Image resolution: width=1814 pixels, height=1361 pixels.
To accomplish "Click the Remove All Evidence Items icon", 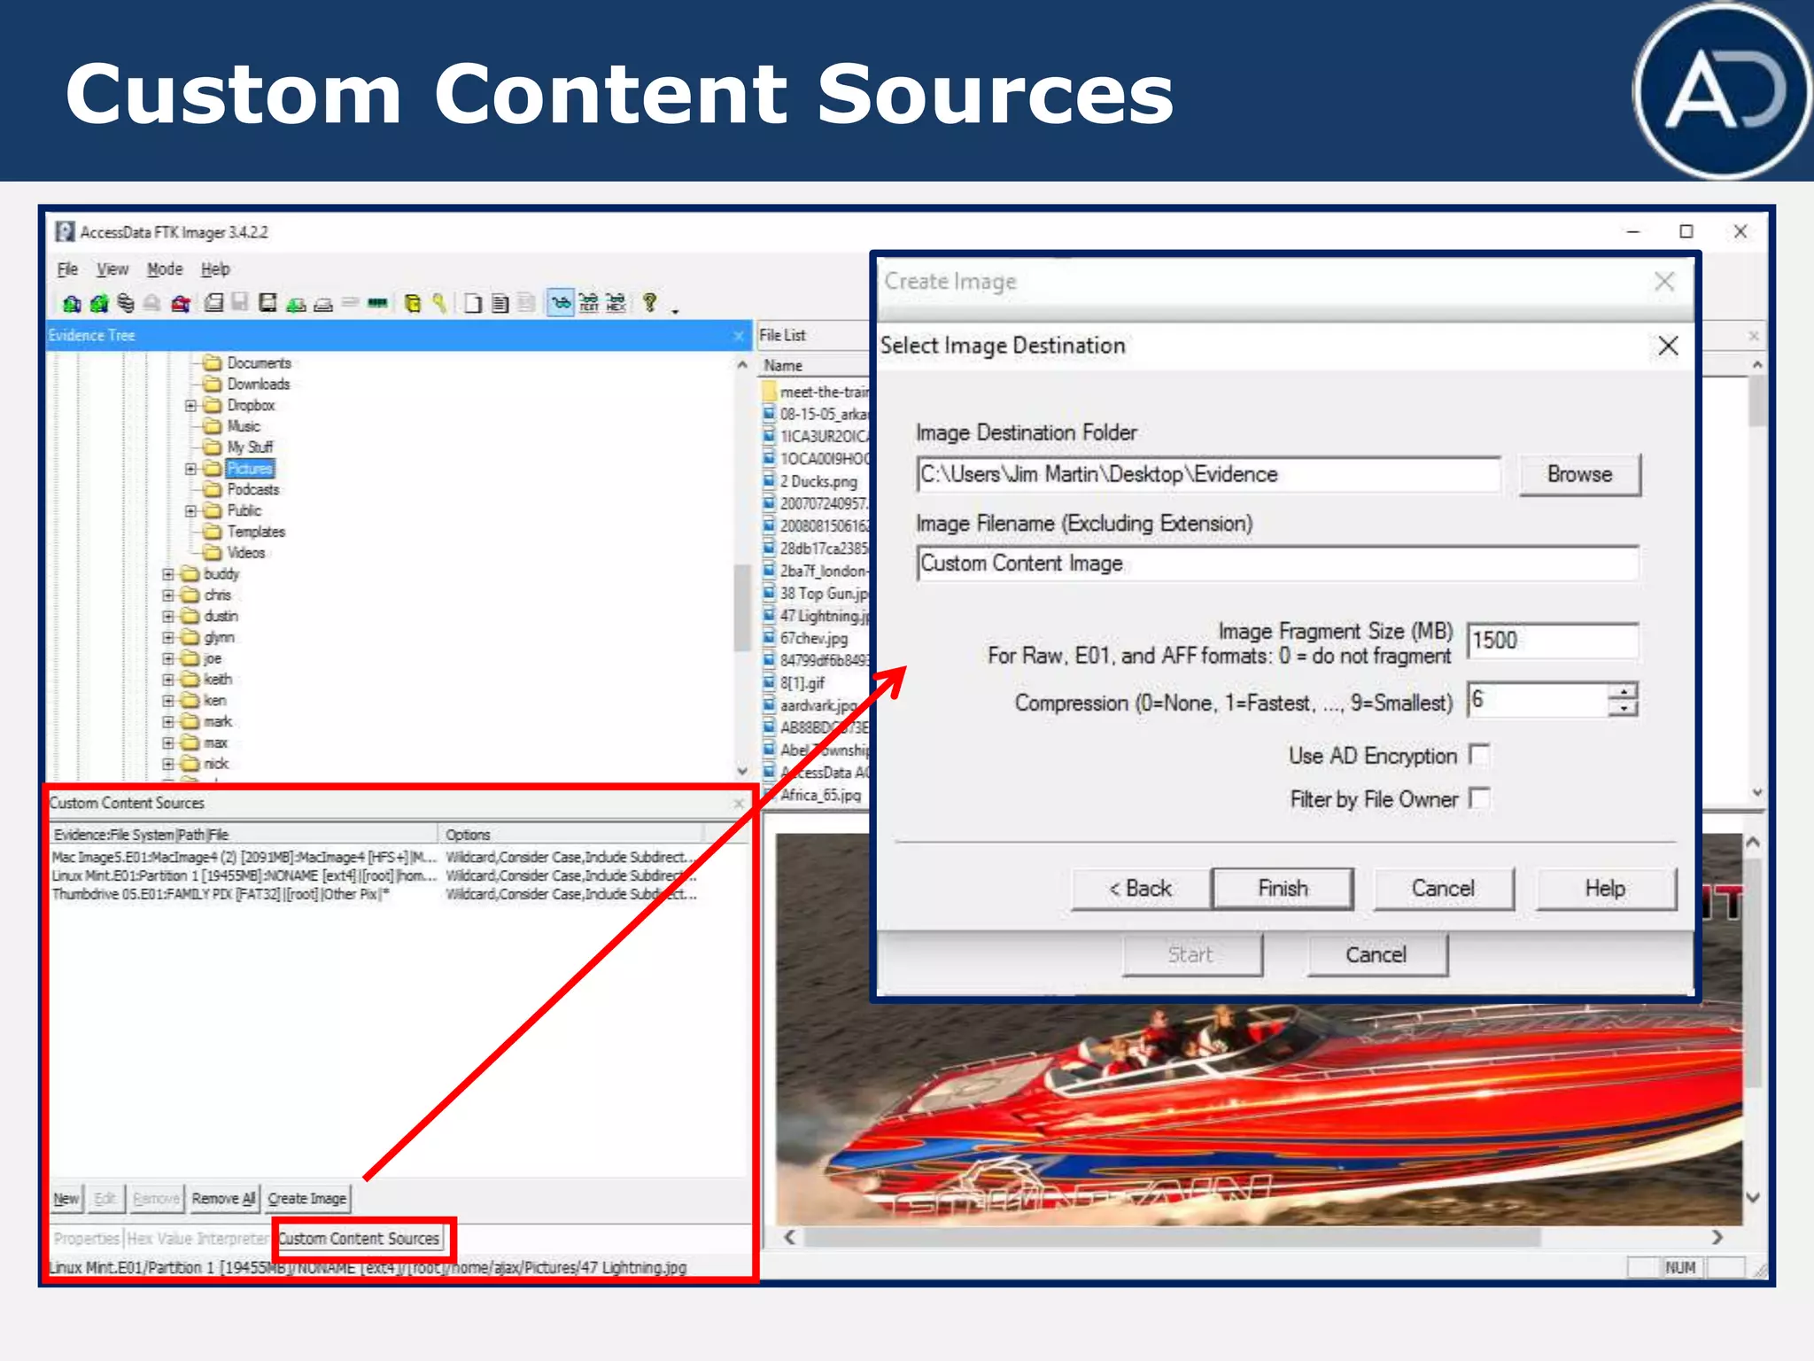I will 181,304.
